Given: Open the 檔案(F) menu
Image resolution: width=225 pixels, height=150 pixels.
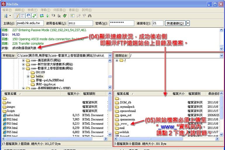Looking at the screenshot, I should (7, 10).
